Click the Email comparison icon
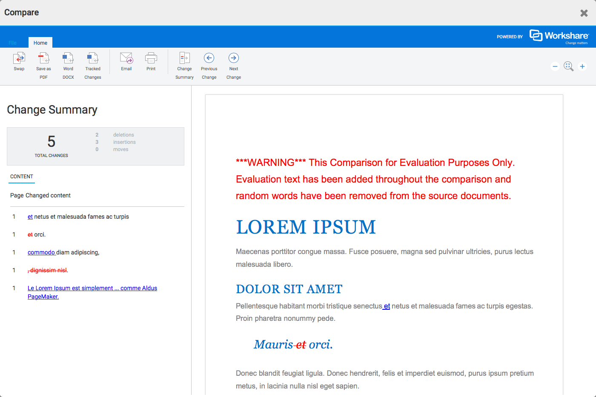596x397 pixels. pyautogui.click(x=126, y=62)
